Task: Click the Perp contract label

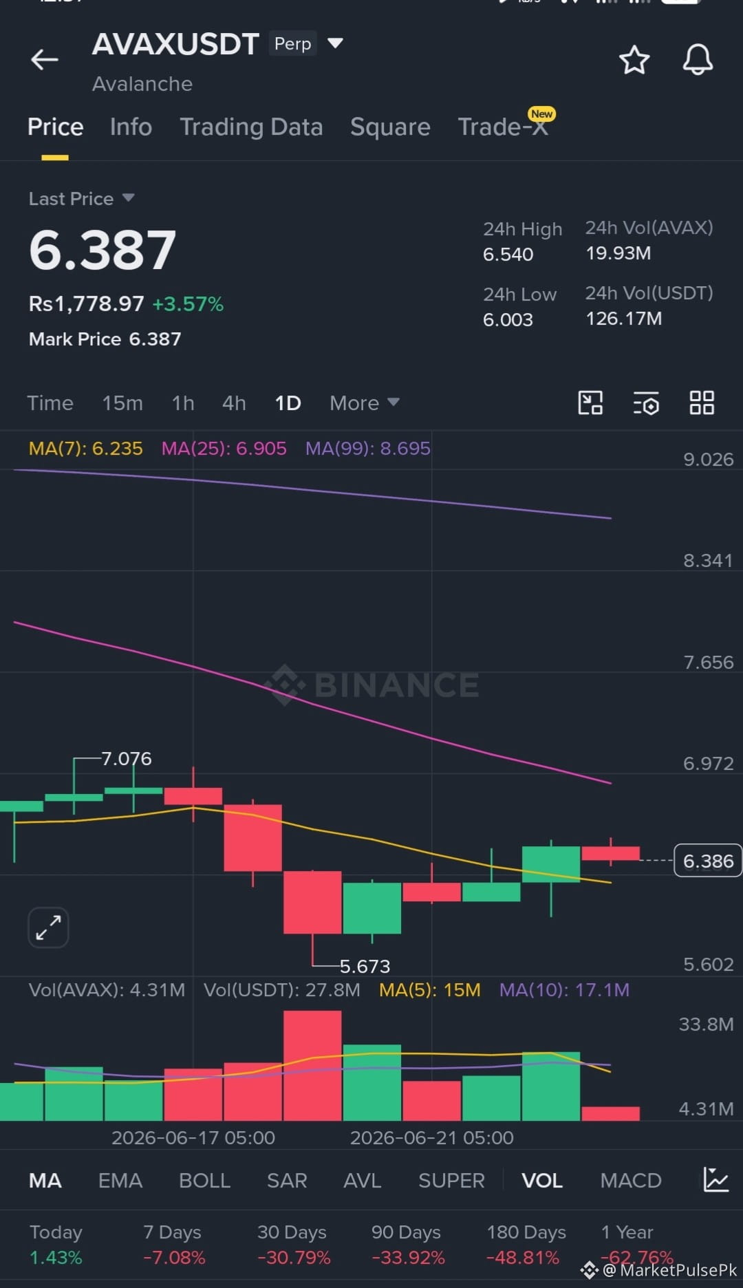Action: 292,43
